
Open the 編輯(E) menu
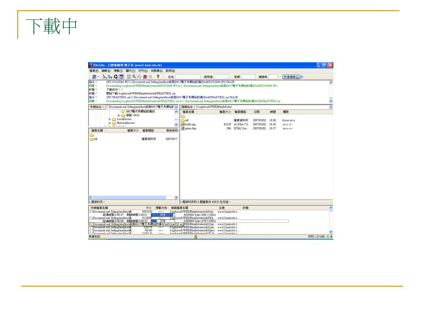pyautogui.click(x=106, y=71)
